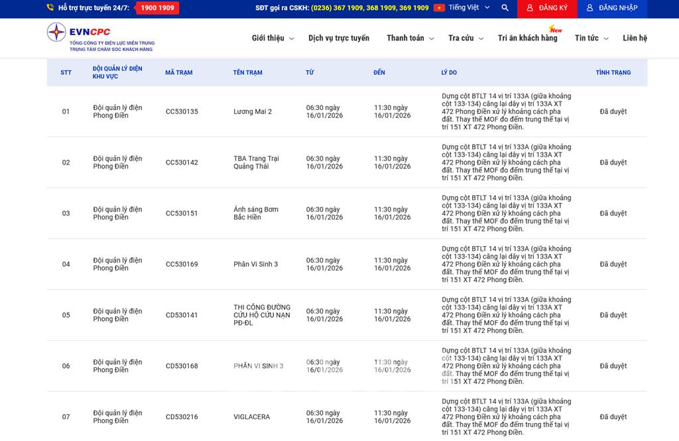Click the user icon beside Đăng ký
Screen dimensions: 679x441
pos(529,8)
